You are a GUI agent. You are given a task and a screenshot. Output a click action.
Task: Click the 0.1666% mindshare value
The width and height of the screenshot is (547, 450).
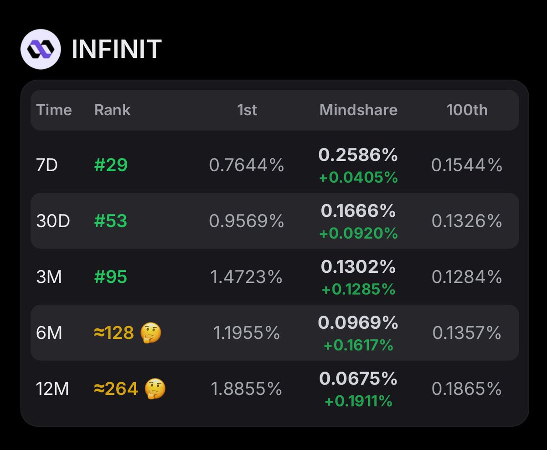(358, 211)
